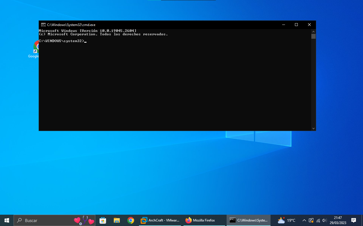Expand hidden system tray icons chevron
This screenshot has height=226, width=363.
coord(304,220)
